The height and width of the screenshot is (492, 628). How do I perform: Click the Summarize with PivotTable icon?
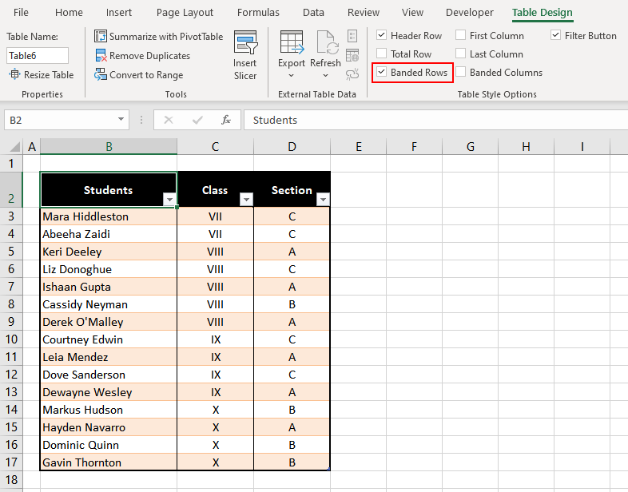[x=100, y=36]
